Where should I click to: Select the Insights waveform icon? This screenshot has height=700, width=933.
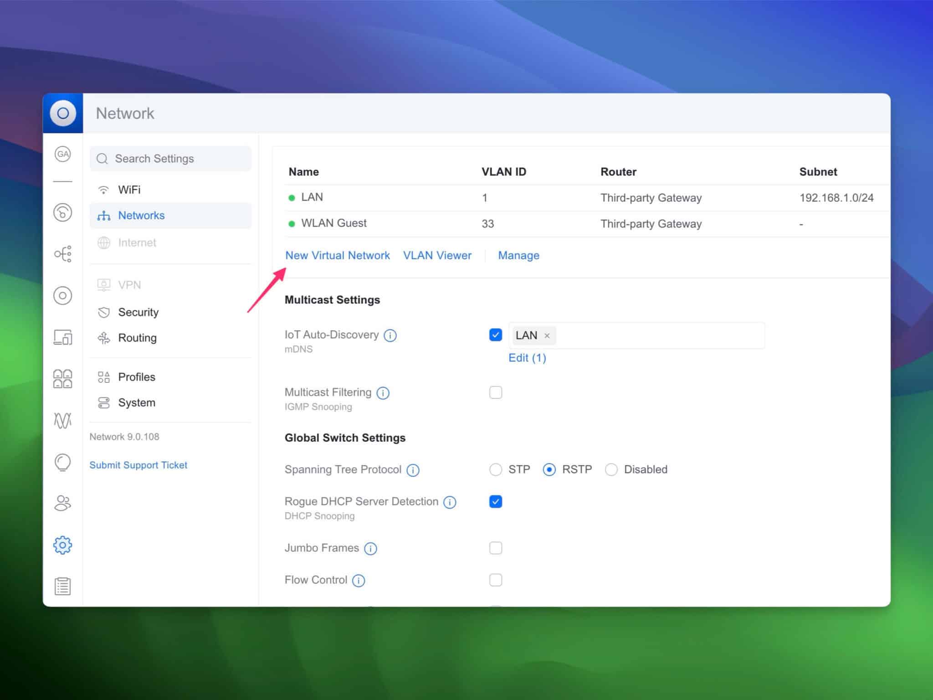point(63,420)
